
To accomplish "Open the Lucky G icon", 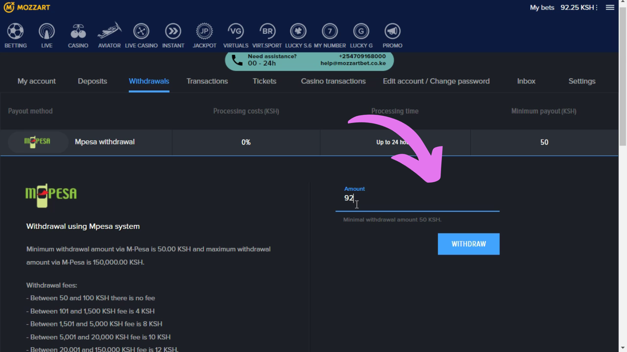I will point(361,31).
